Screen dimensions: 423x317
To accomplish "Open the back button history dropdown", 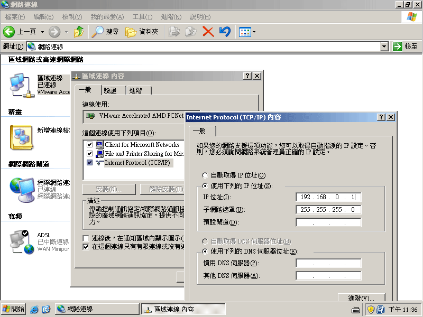I will coord(42,32).
